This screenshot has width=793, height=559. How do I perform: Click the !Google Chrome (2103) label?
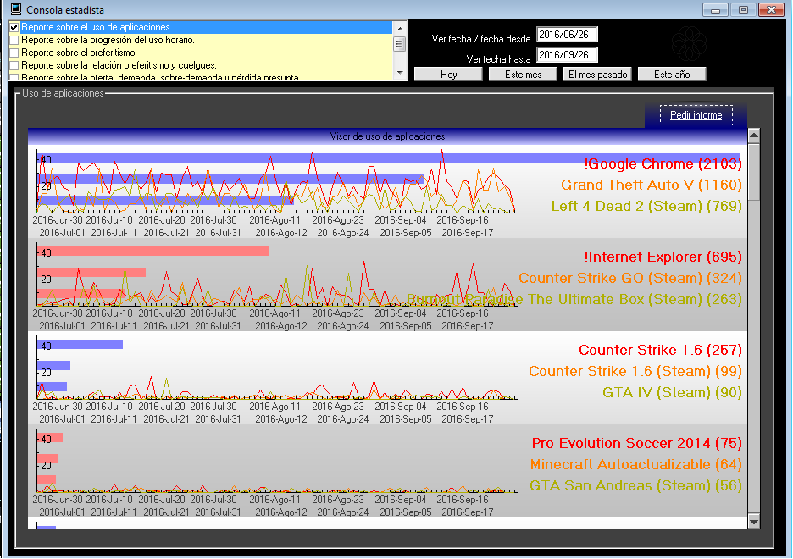(663, 163)
